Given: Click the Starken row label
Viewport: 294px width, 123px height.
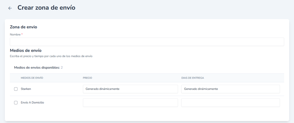Looking at the screenshot, I should pyautogui.click(x=26, y=89).
